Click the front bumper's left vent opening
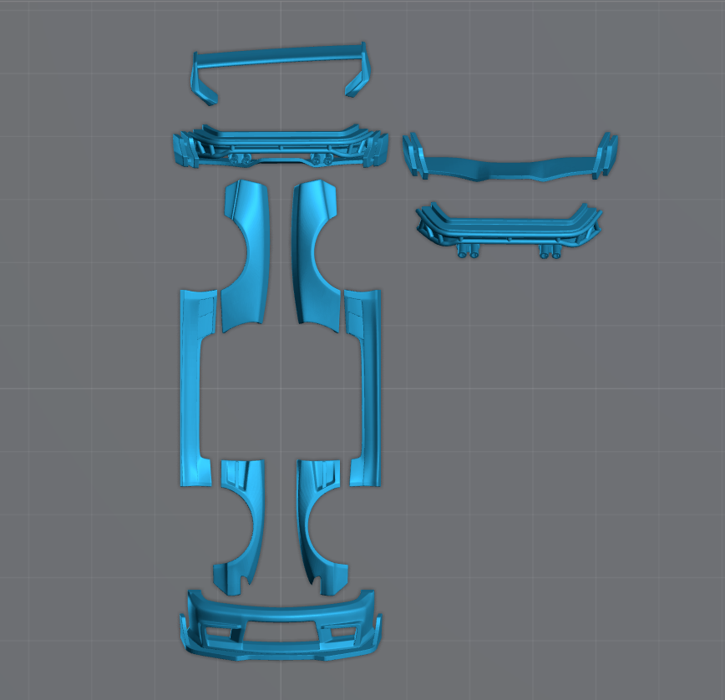Viewport: 725px width, 700px height. point(220,634)
